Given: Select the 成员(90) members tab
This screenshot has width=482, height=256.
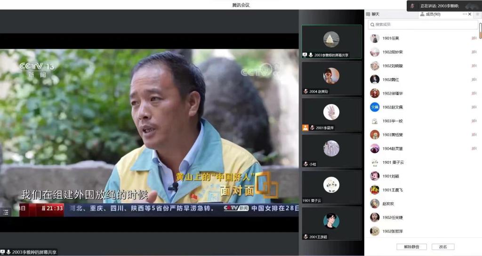Looking at the screenshot, I should (432, 14).
